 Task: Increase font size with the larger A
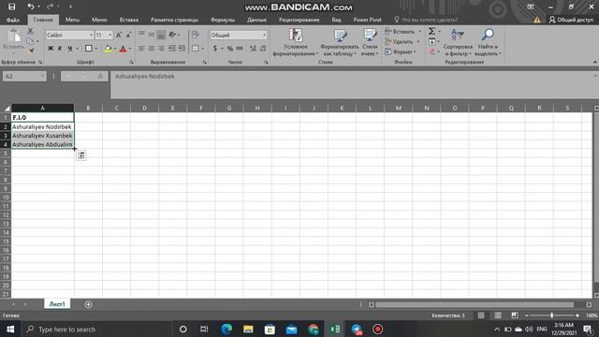pos(119,35)
